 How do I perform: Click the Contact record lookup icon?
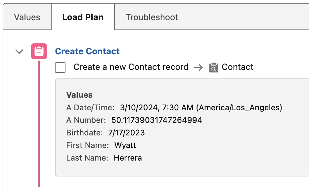coord(214,68)
